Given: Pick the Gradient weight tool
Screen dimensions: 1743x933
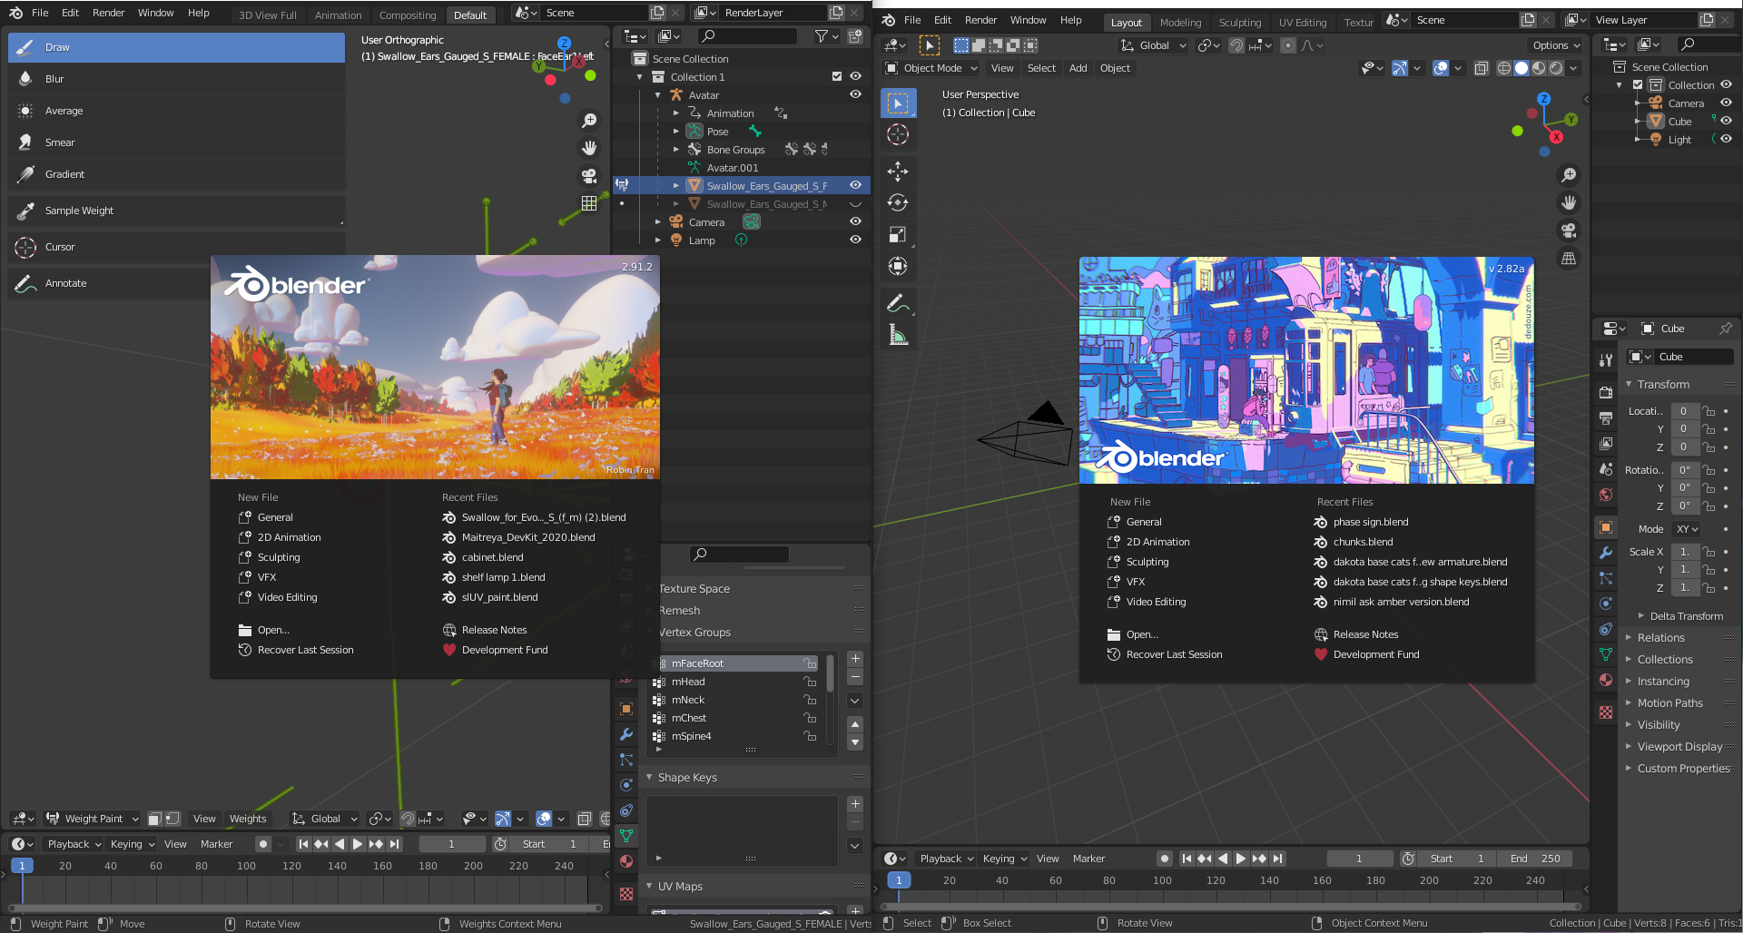Looking at the screenshot, I should pyautogui.click(x=64, y=174).
